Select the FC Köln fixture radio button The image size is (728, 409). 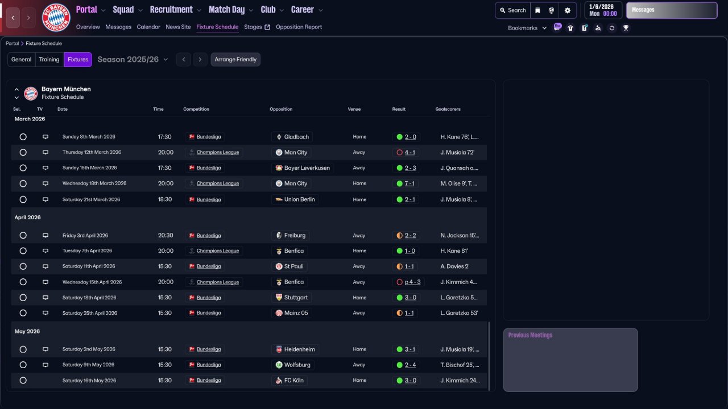(23, 381)
